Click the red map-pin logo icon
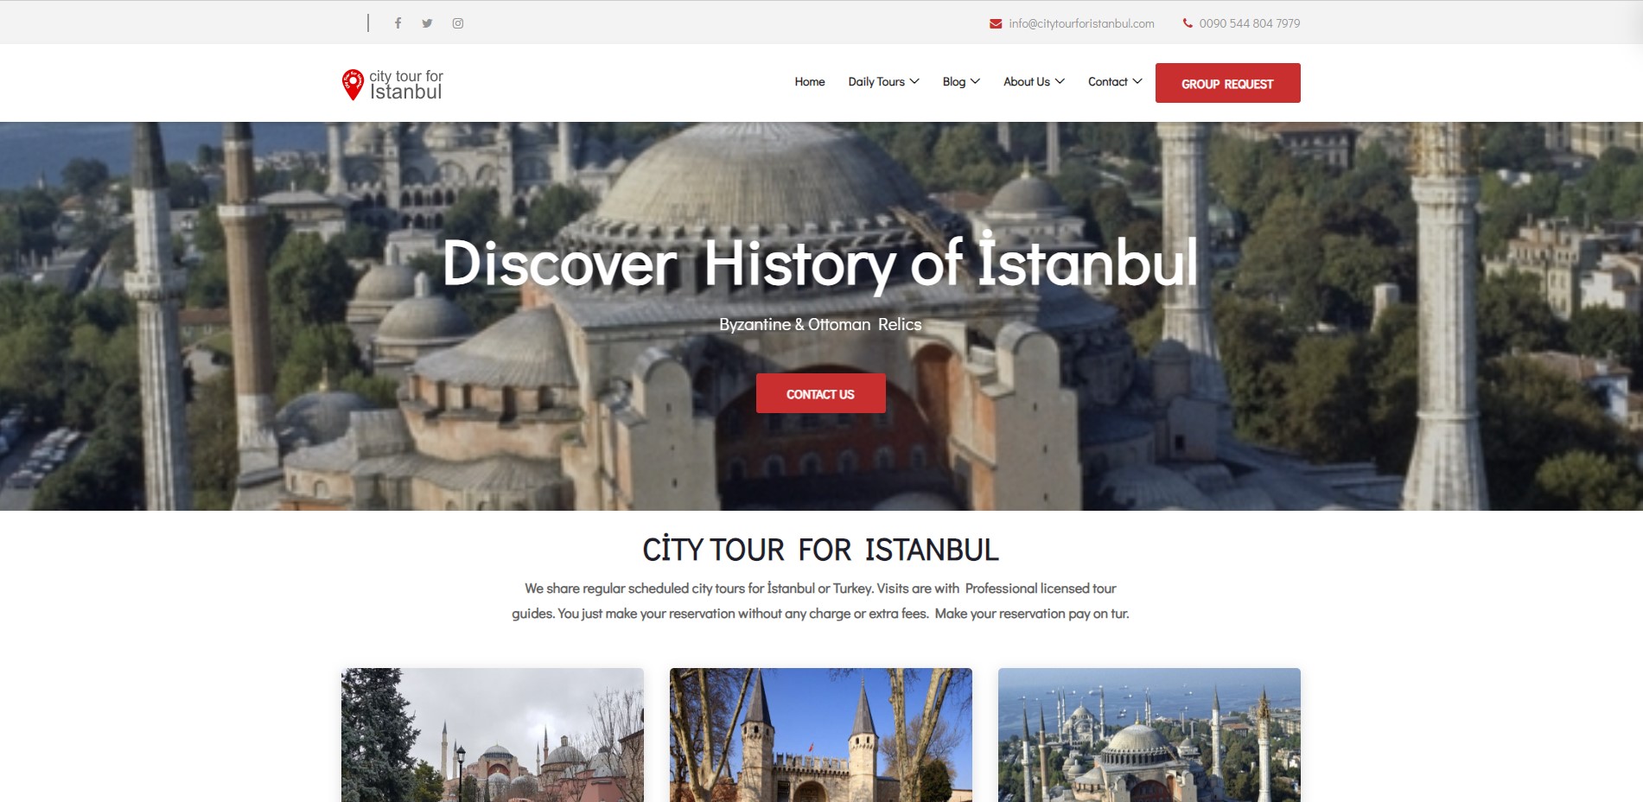1643x802 pixels. pos(353,85)
